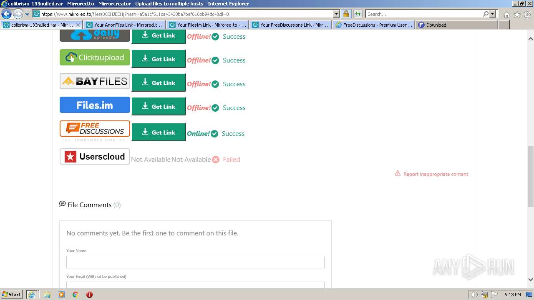Click the Userscloud failed X icon
Image resolution: width=534 pixels, height=300 pixels.
click(215, 160)
